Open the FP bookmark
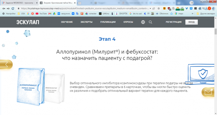This screenshot has height=115, width=217. coord(147,13)
